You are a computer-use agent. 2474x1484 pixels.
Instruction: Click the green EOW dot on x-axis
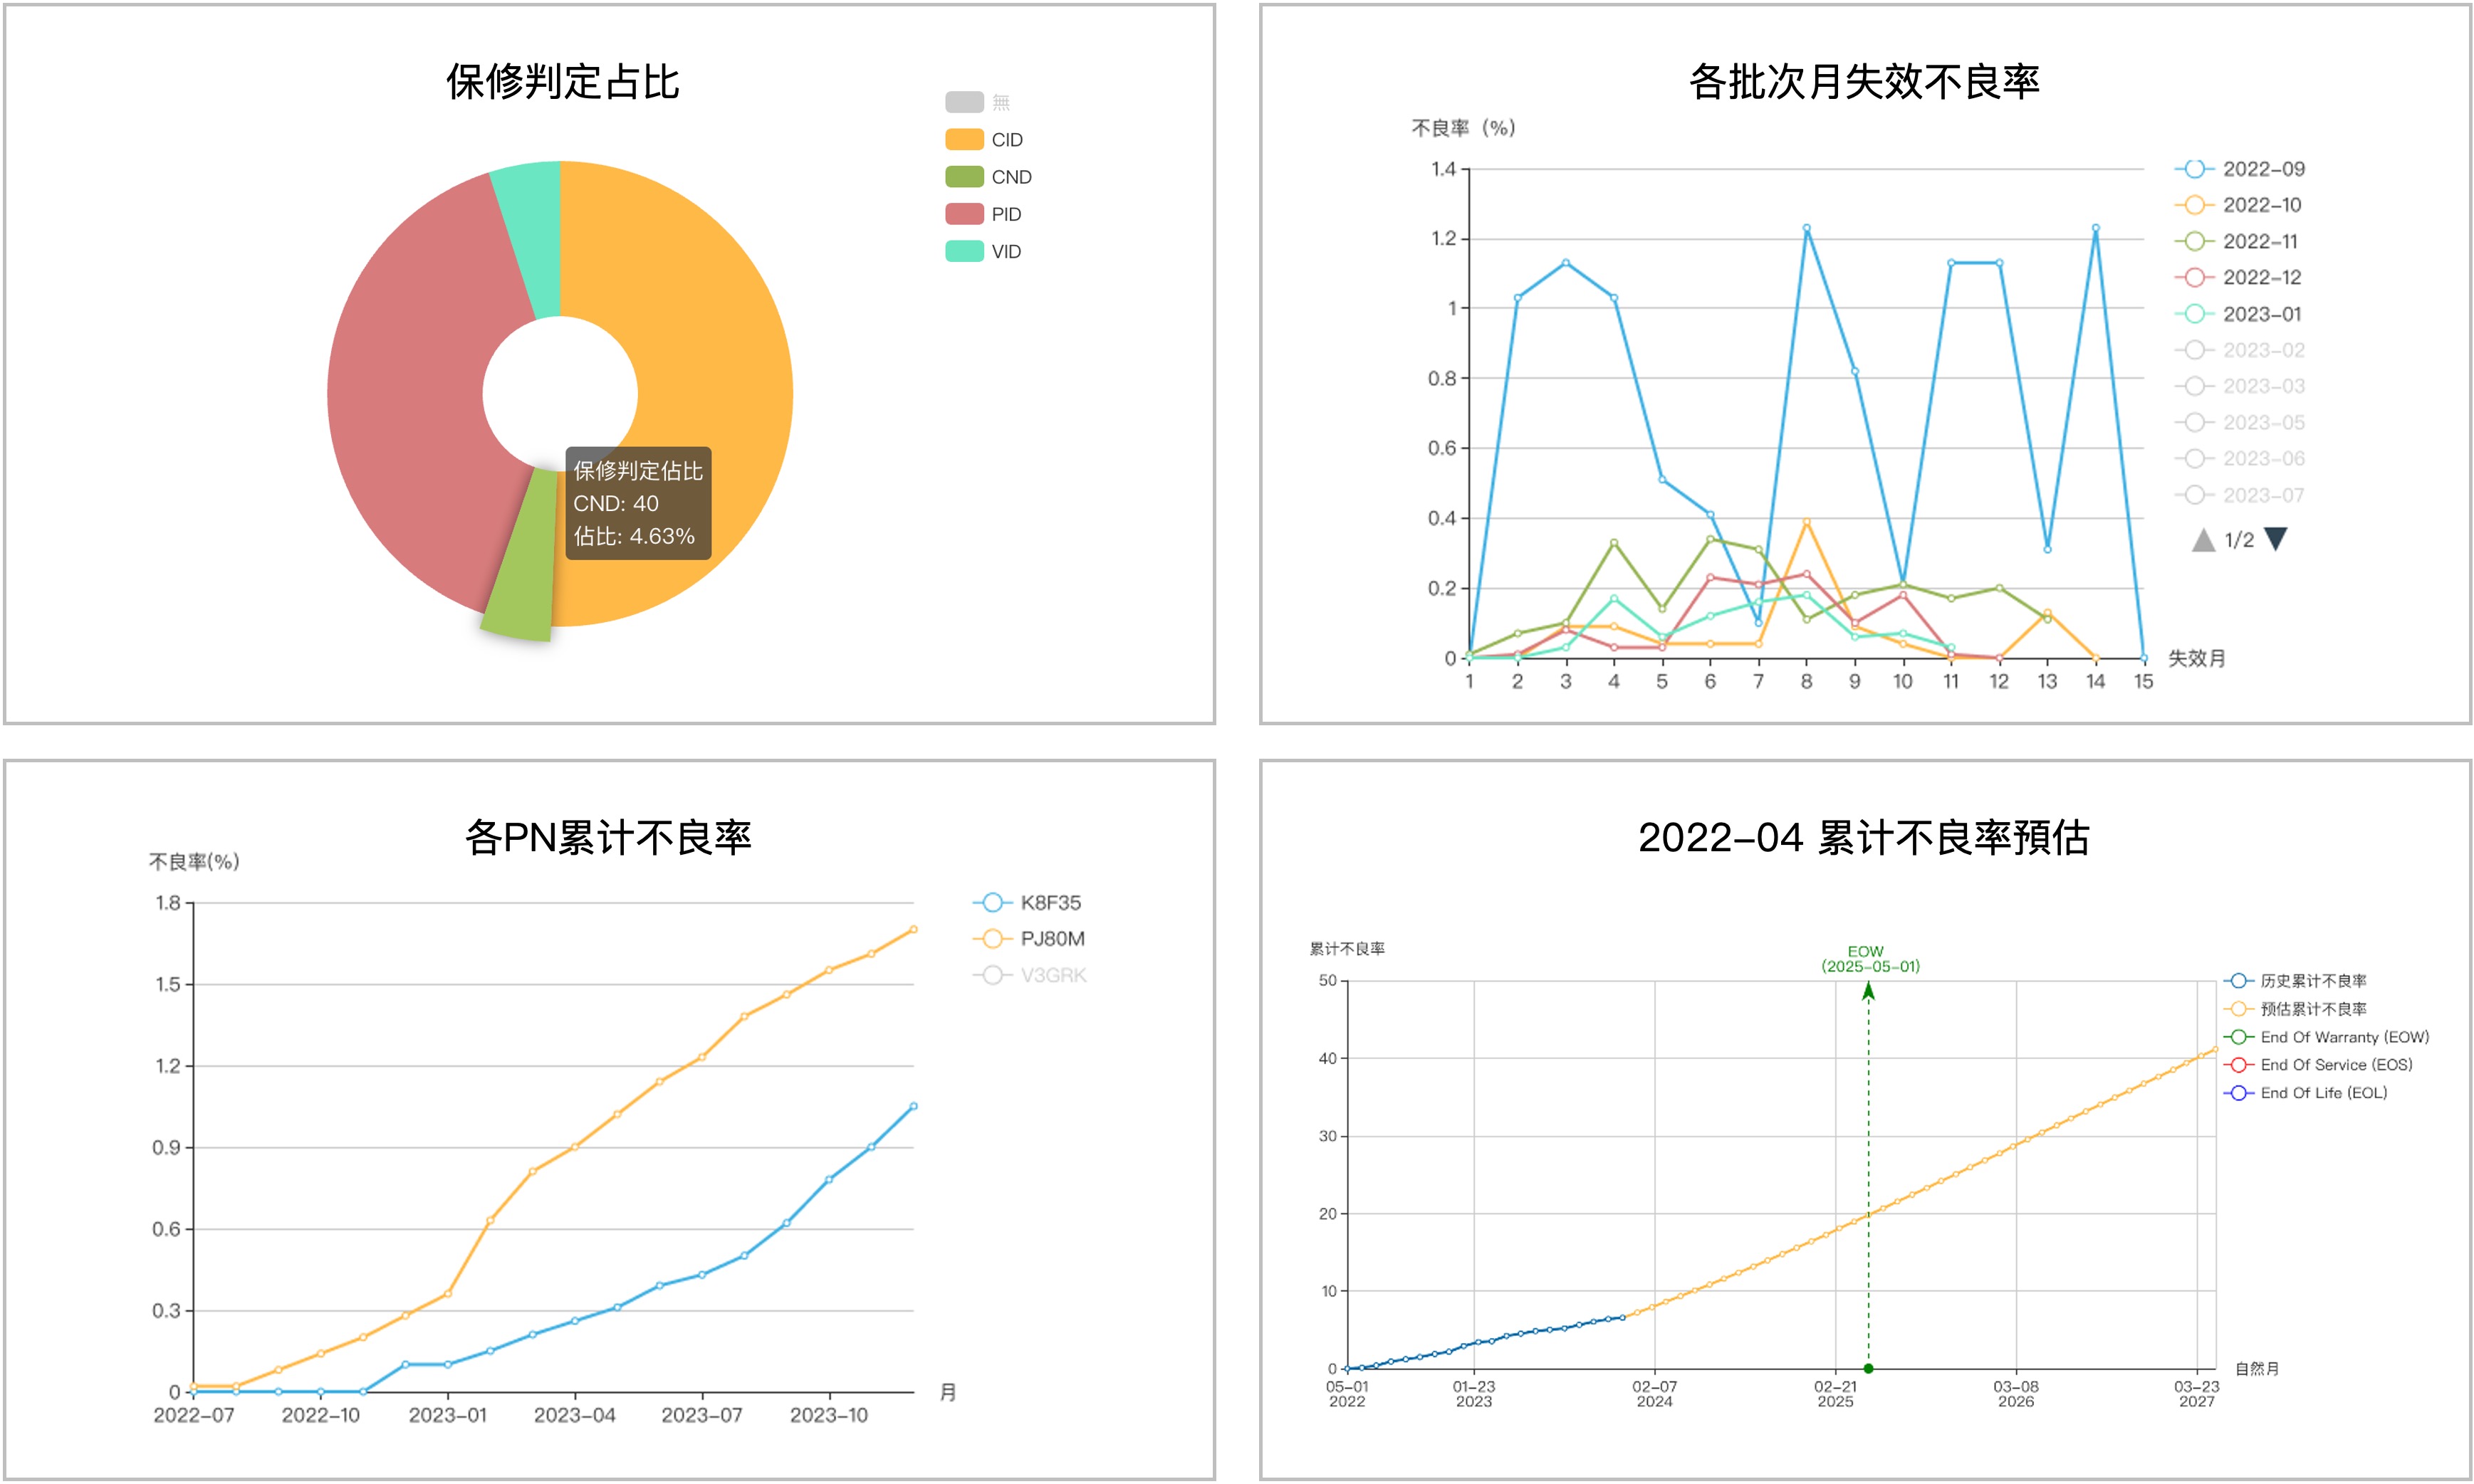[1869, 1369]
